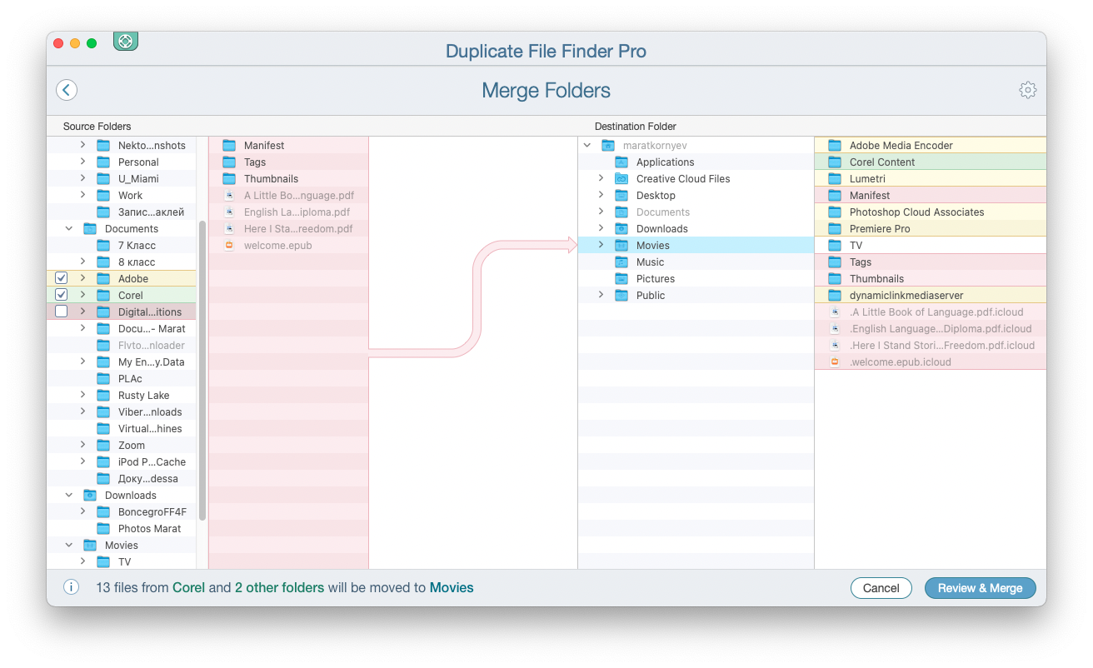Click the Source Folders vertical scrollbar
This screenshot has height=668, width=1093.
[202, 371]
